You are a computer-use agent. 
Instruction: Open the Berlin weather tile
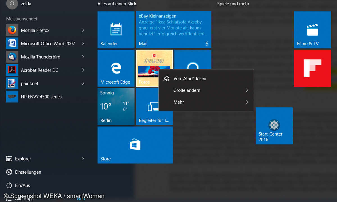pyautogui.click(x=116, y=107)
